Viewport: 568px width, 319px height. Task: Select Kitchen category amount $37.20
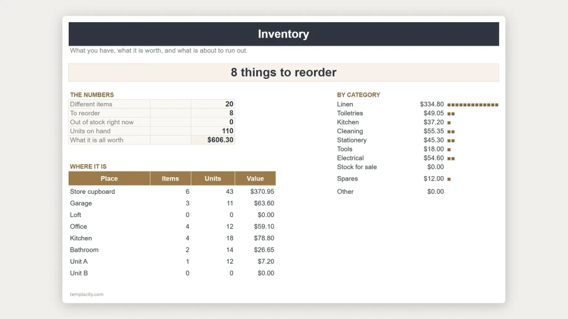tap(434, 122)
